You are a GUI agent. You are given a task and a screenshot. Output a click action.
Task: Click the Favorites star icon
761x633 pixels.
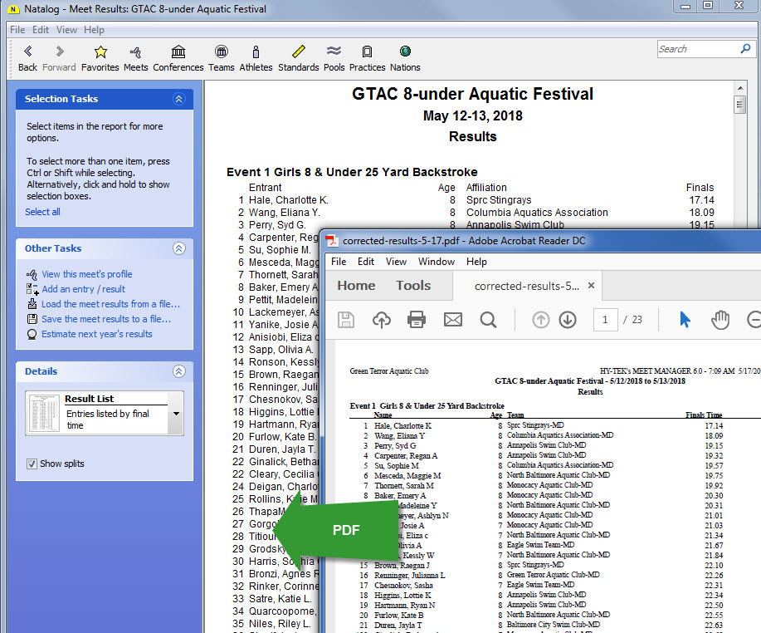click(100, 52)
